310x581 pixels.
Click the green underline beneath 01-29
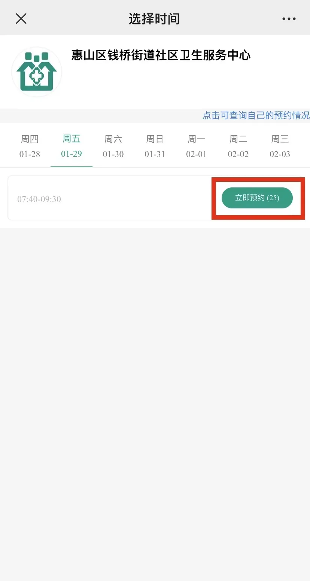click(72, 166)
